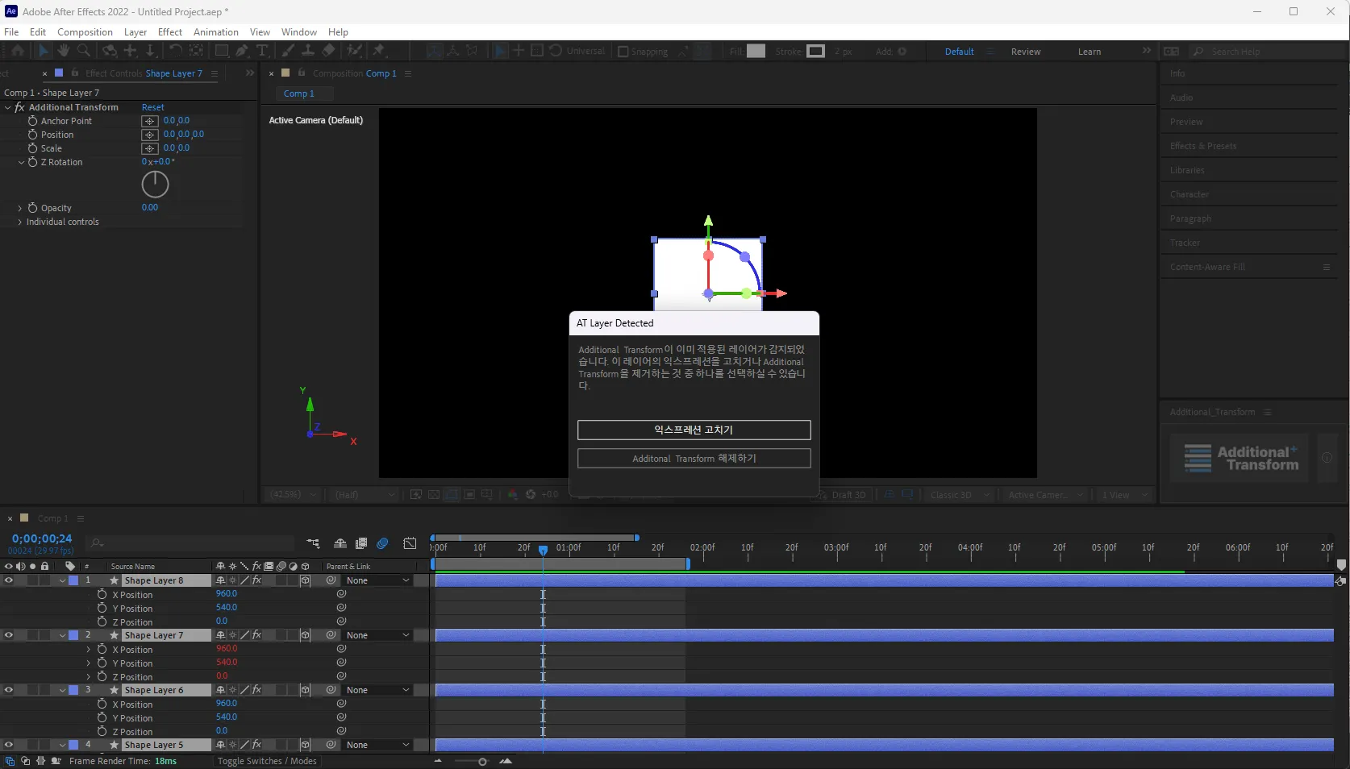
Task: Select the Zoom magnifier tool
Action: 83,51
